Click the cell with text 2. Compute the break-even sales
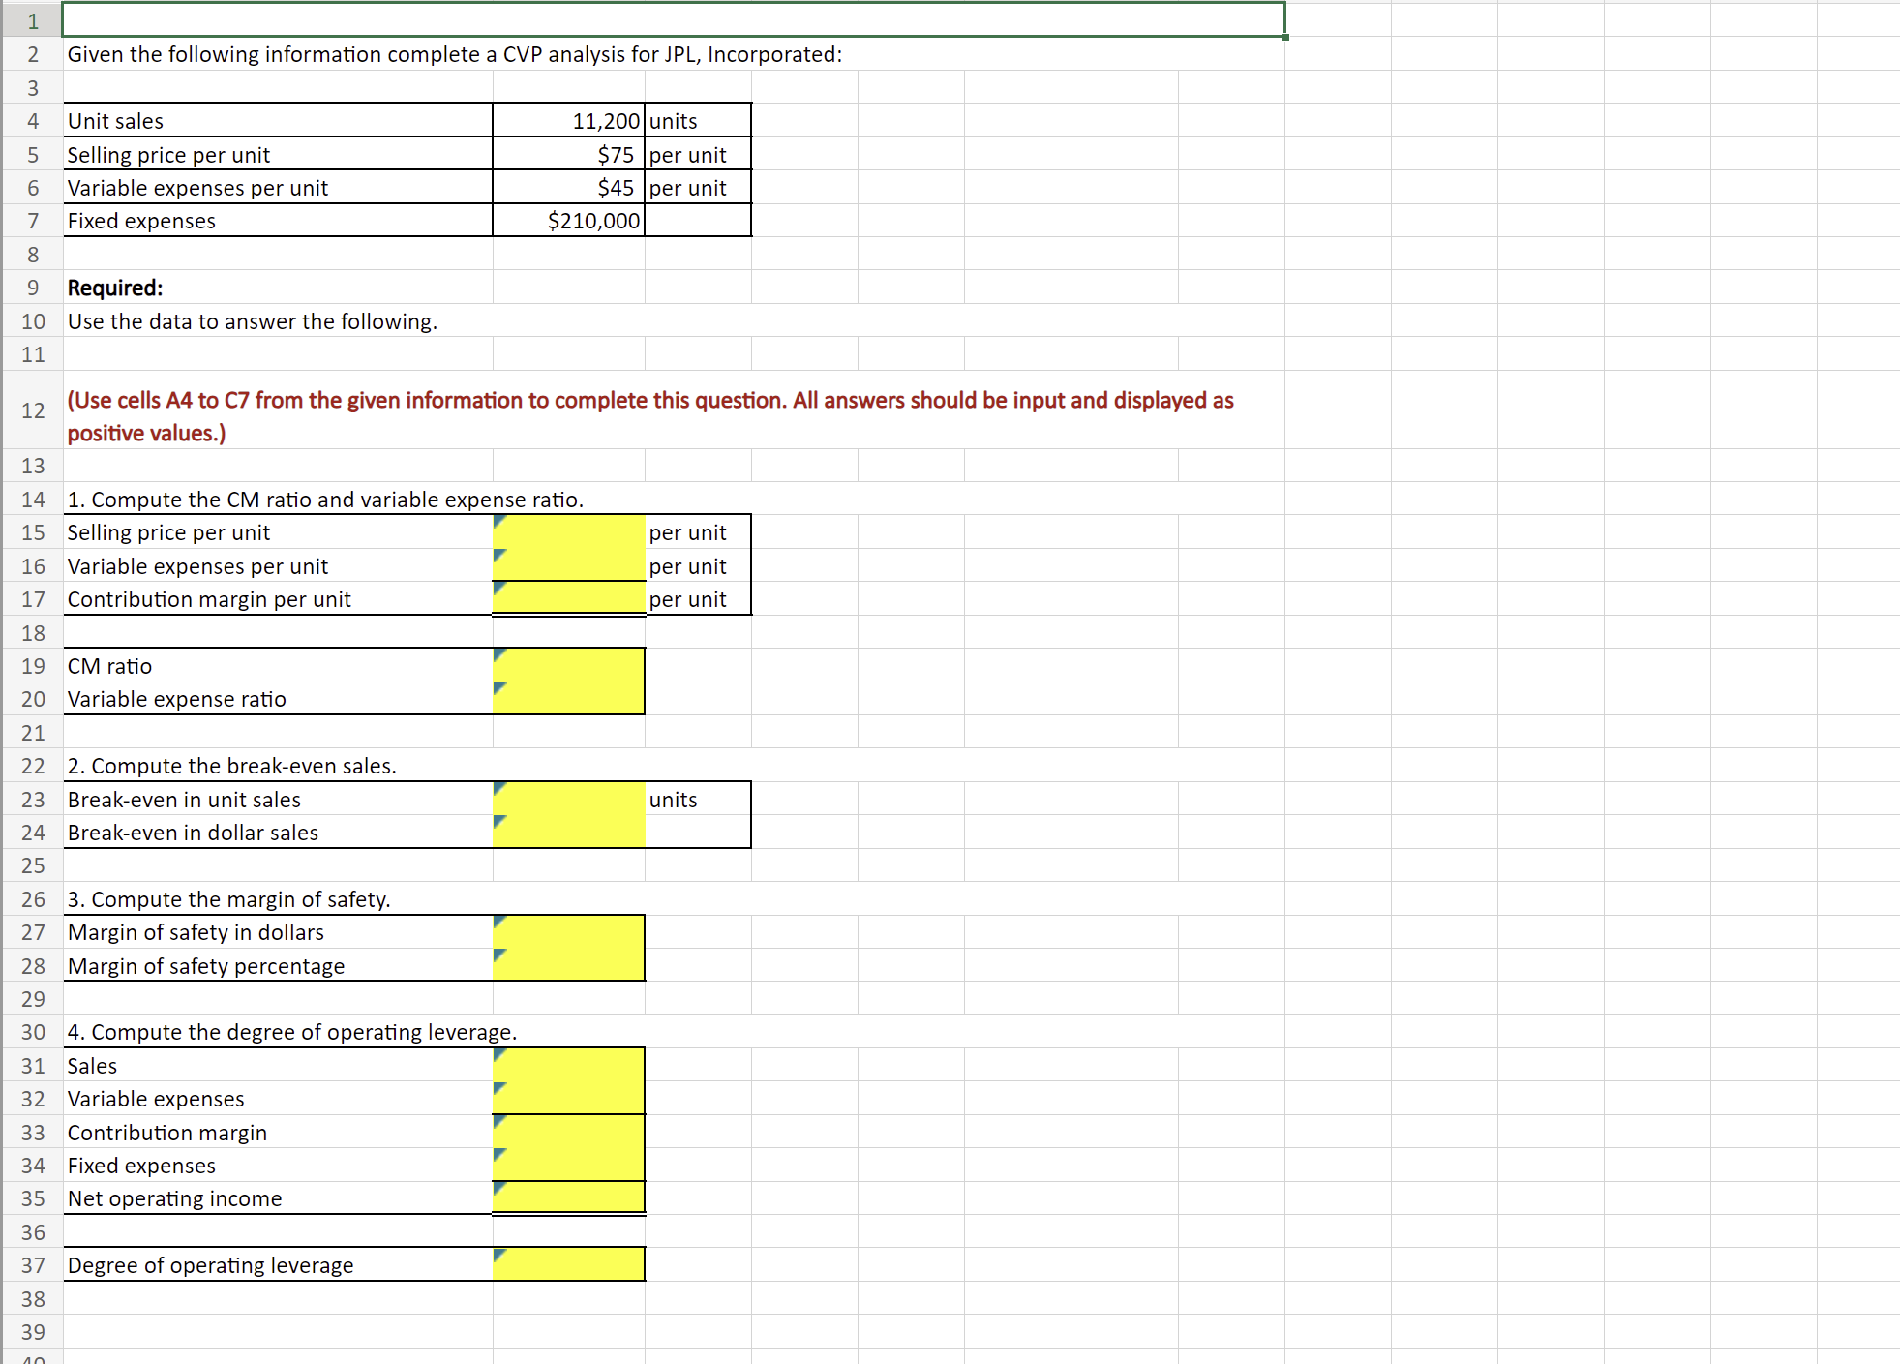The height and width of the screenshot is (1364, 1900). [x=231, y=765]
